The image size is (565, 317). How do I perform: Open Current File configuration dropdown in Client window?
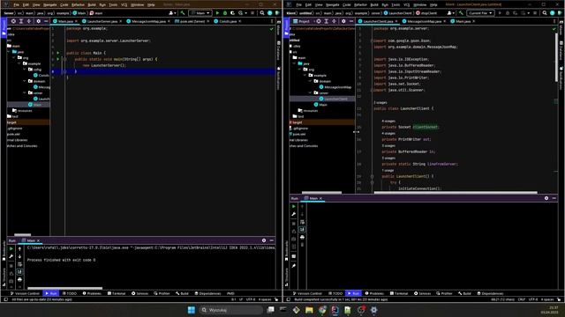[x=480, y=13]
